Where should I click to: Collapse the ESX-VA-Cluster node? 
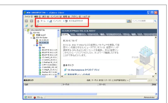31,38
